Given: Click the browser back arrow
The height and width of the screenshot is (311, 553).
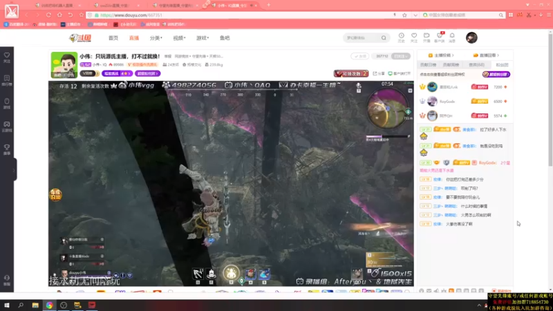Looking at the screenshot, I should [27, 15].
